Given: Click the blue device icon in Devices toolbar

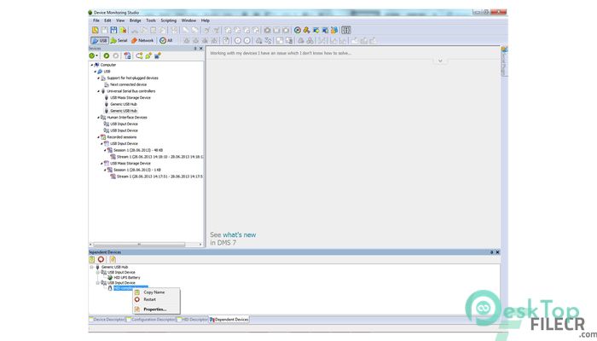Looking at the screenshot, I should tap(157, 56).
